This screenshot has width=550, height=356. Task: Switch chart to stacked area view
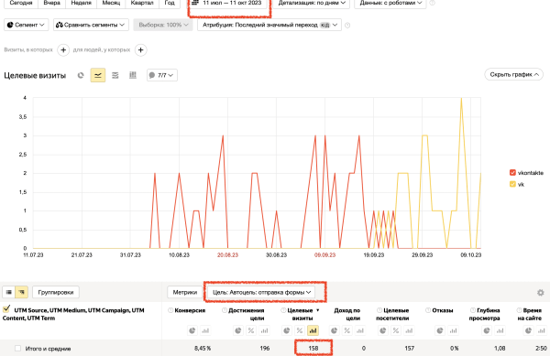[x=115, y=75]
